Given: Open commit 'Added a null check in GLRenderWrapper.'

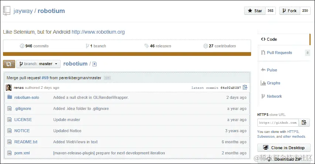Looking at the screenshot, I should [91, 97].
